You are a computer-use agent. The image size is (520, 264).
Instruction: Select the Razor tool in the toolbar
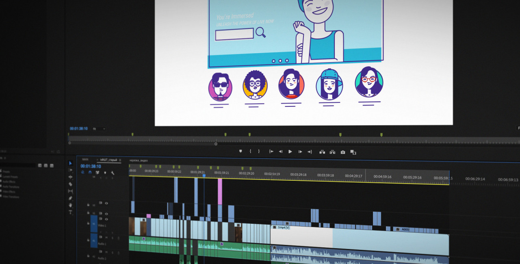pos(70,184)
